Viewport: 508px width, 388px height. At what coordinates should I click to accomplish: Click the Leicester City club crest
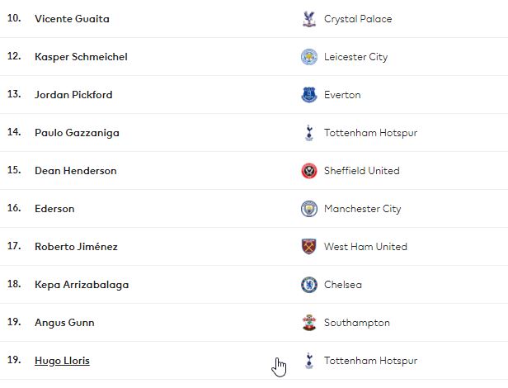309,57
